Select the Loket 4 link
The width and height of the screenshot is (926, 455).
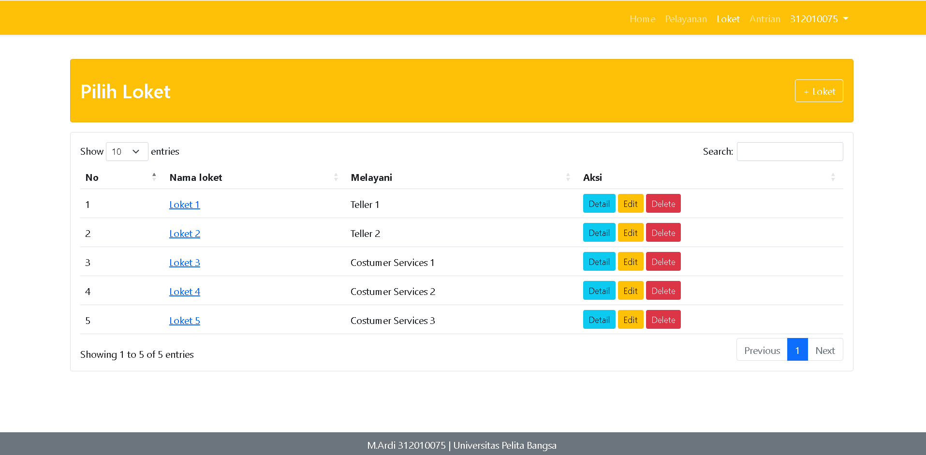point(184,292)
